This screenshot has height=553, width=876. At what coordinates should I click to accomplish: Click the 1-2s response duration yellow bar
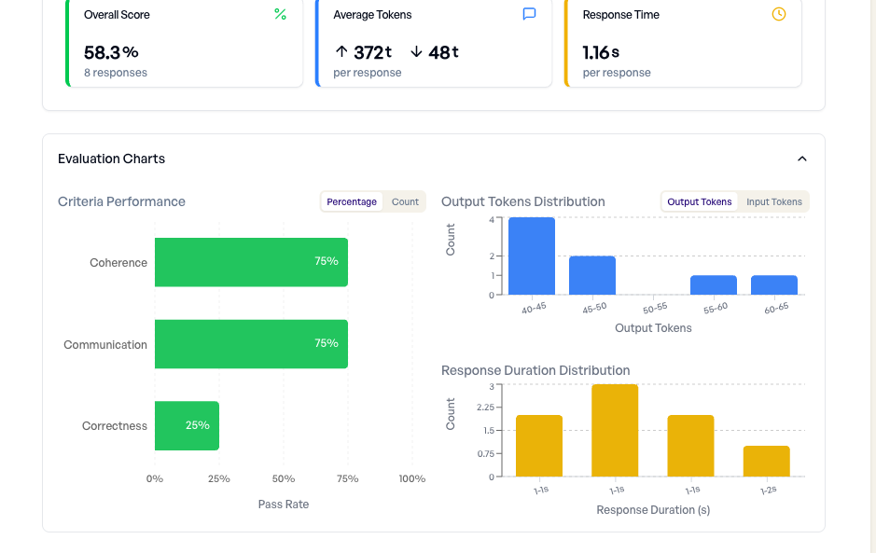pos(767,462)
